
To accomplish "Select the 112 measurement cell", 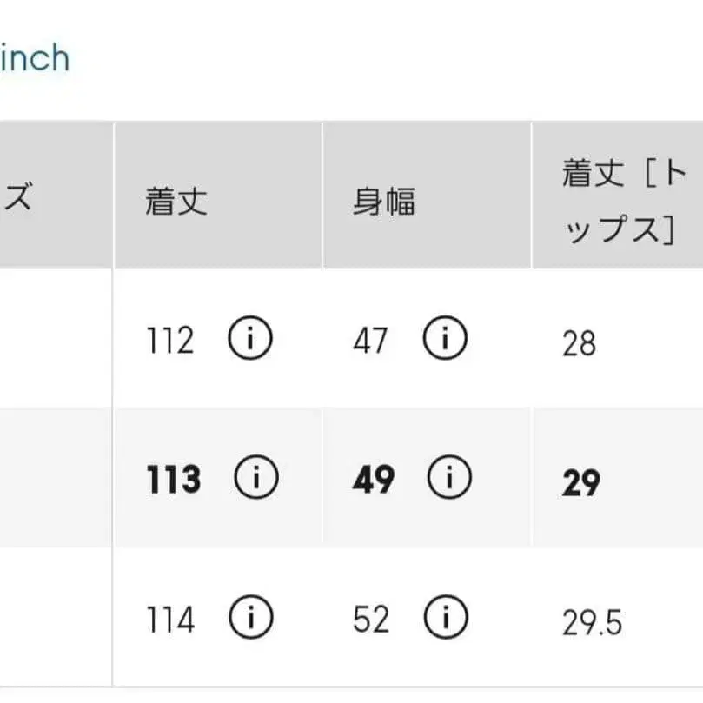I will (x=171, y=338).
